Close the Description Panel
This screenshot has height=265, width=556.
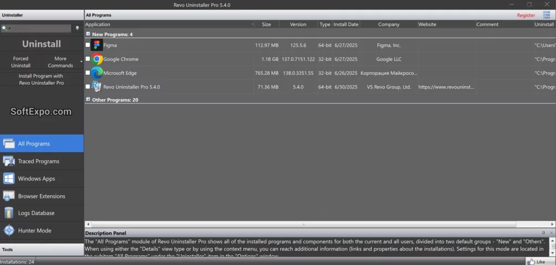[551, 233]
